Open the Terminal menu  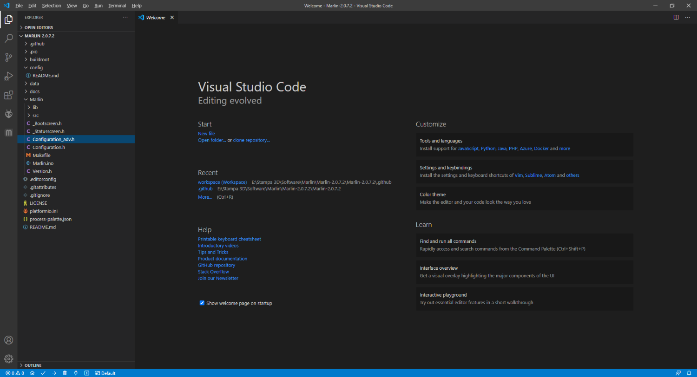(117, 6)
